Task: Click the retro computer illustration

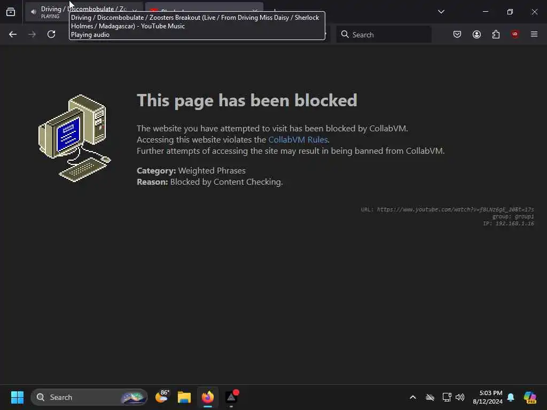Action: coord(74,138)
